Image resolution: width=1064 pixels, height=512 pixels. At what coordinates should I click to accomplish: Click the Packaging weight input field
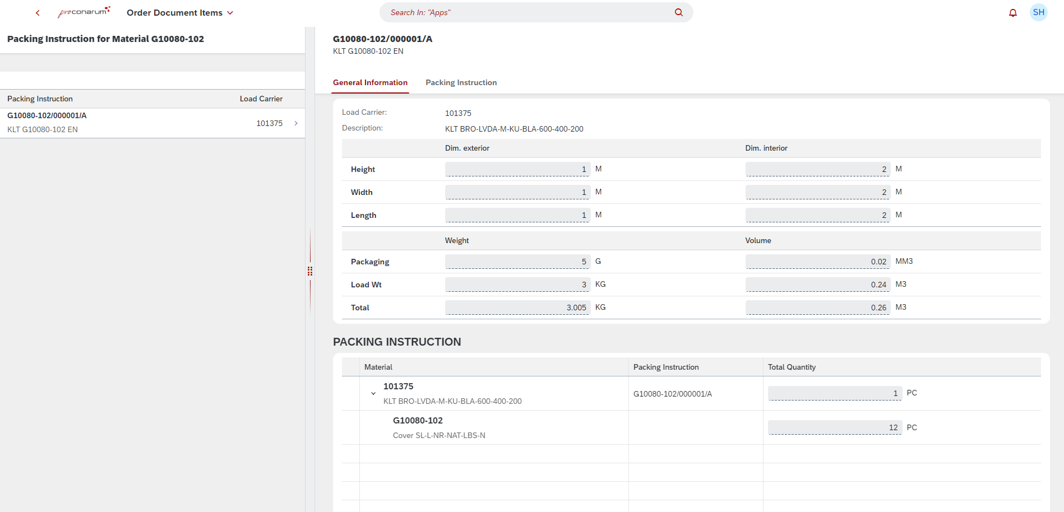517,262
